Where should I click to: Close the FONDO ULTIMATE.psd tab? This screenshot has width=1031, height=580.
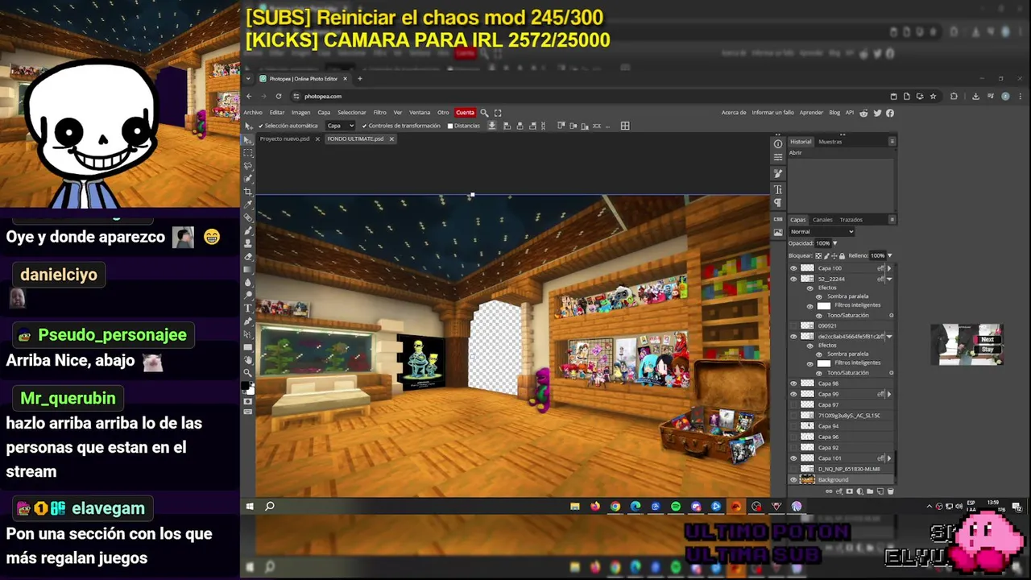pos(391,139)
